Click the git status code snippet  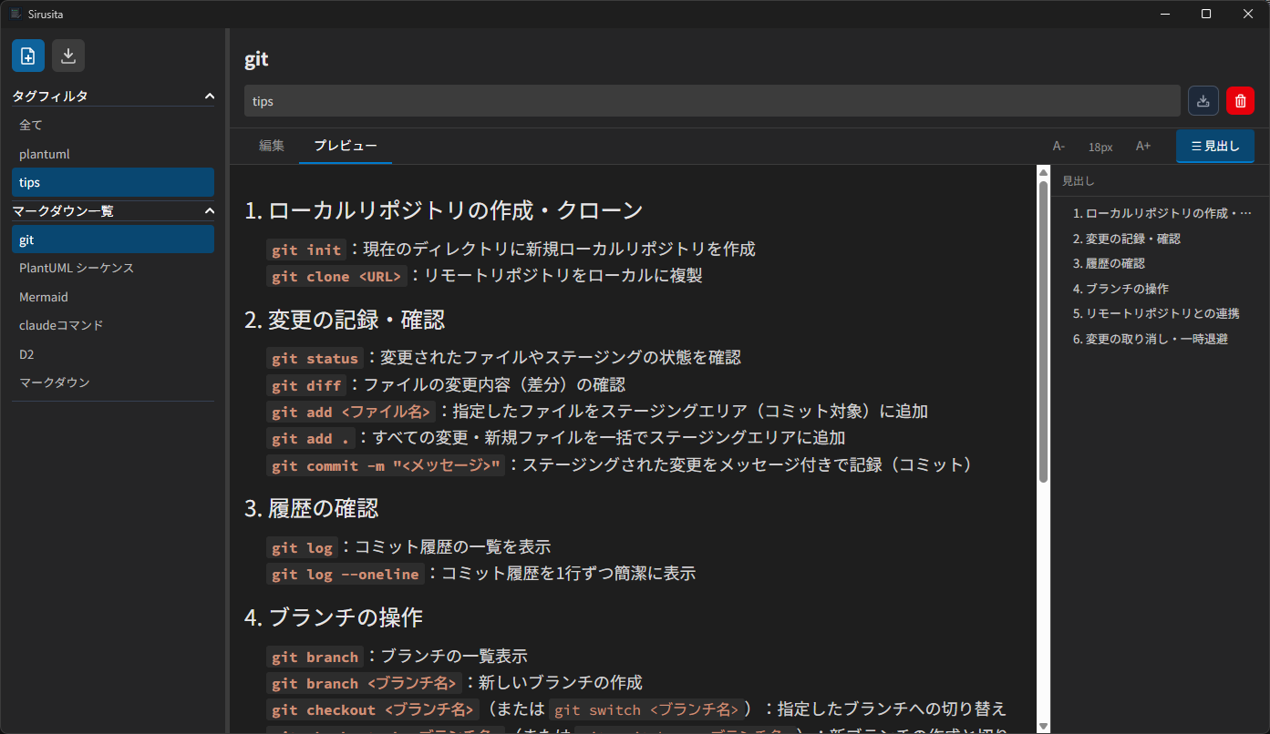[315, 358]
